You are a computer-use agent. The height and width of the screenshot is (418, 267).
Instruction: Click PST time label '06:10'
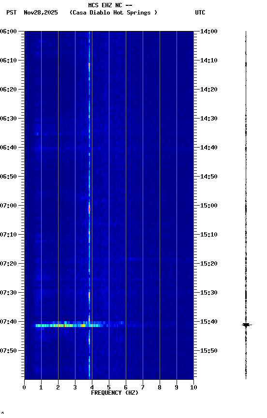coord(8,60)
